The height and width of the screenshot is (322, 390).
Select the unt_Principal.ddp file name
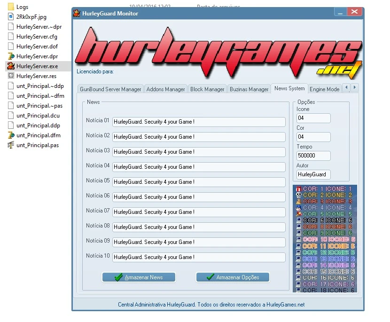coord(39,126)
